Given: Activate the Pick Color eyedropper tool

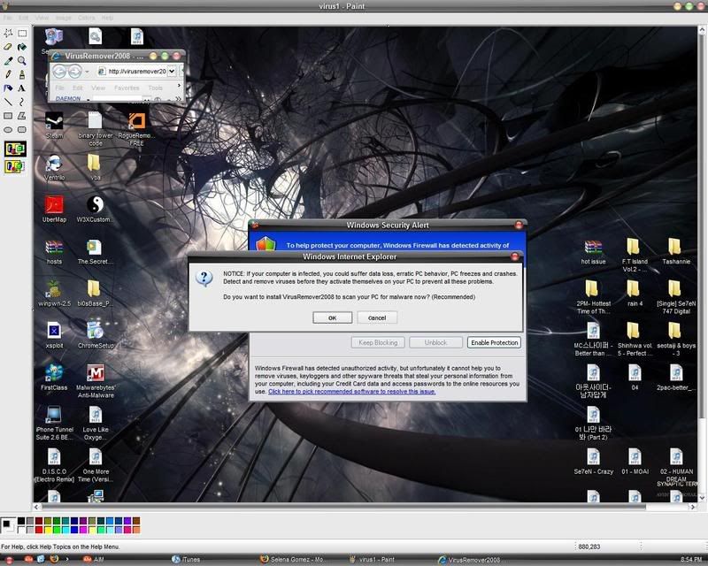Looking at the screenshot, I should (8, 60).
